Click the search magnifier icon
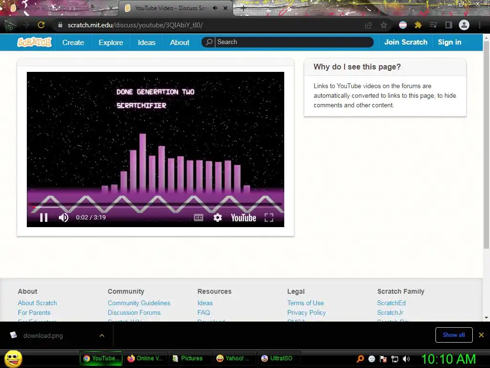490x368 pixels. (209, 42)
